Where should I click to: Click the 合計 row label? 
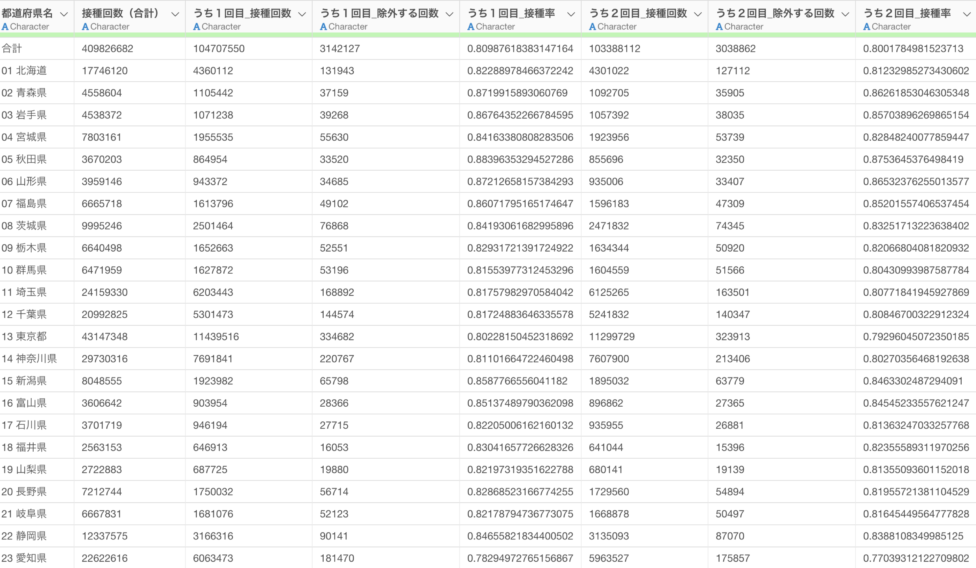point(12,49)
